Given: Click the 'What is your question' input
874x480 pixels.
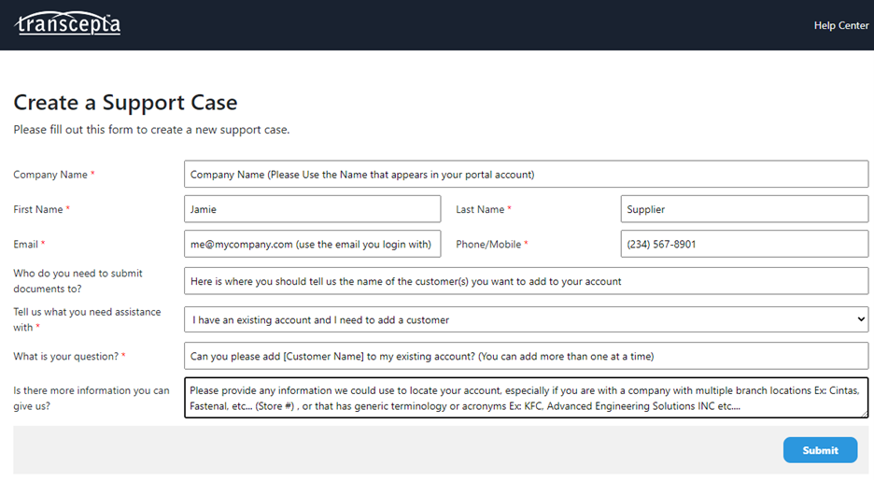Looking at the screenshot, I should tap(526, 356).
